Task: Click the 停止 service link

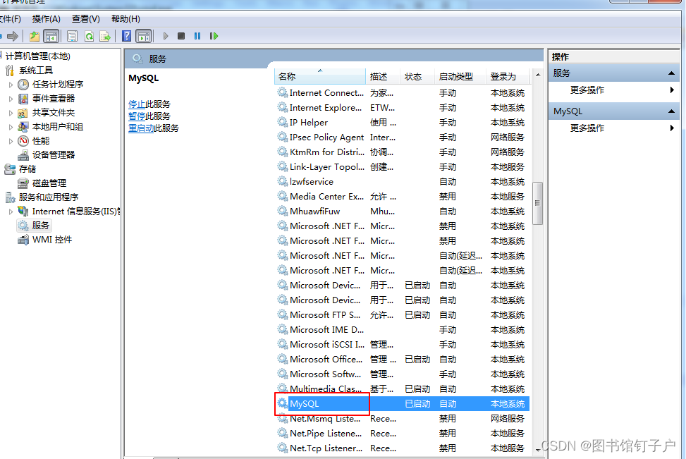Action: (x=137, y=104)
